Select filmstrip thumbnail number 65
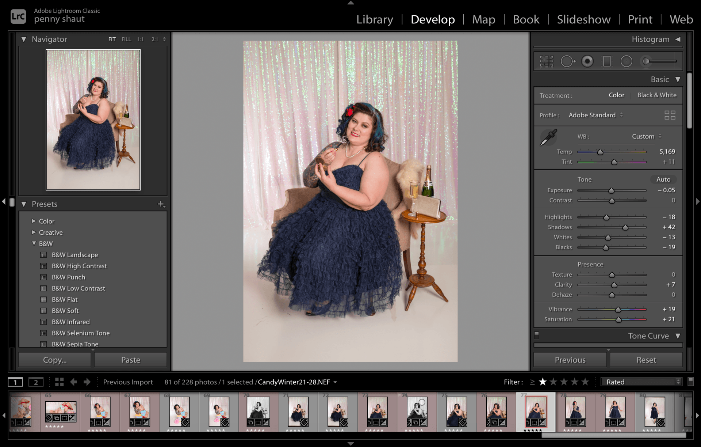 (x=61, y=412)
